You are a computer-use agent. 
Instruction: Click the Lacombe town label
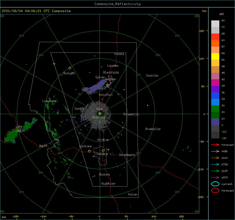click(x=113, y=66)
